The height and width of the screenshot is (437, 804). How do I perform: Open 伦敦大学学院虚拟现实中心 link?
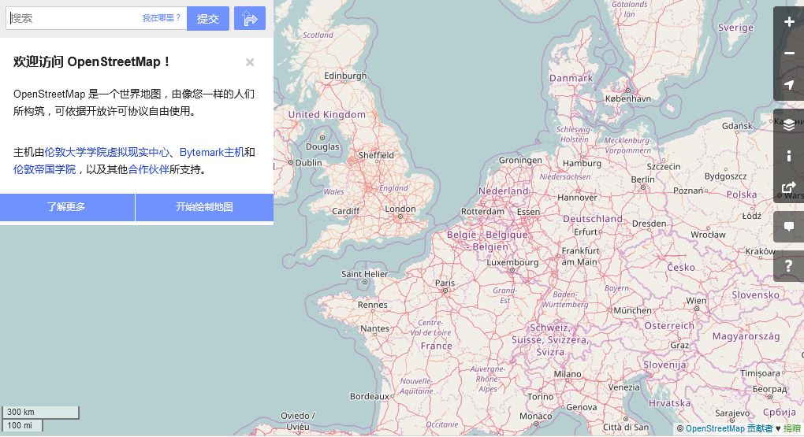106,152
